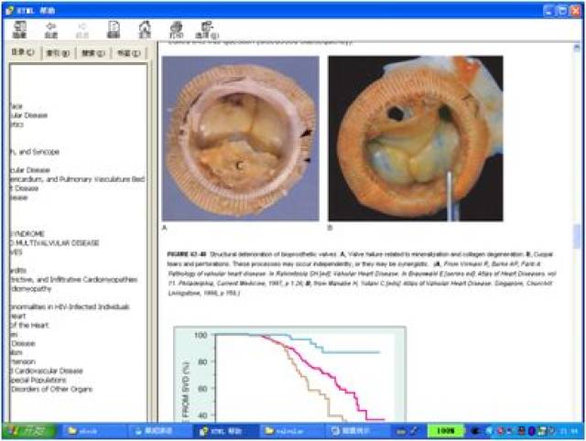
Task: Select the 'Special Populations' entry
Action: 38,380
